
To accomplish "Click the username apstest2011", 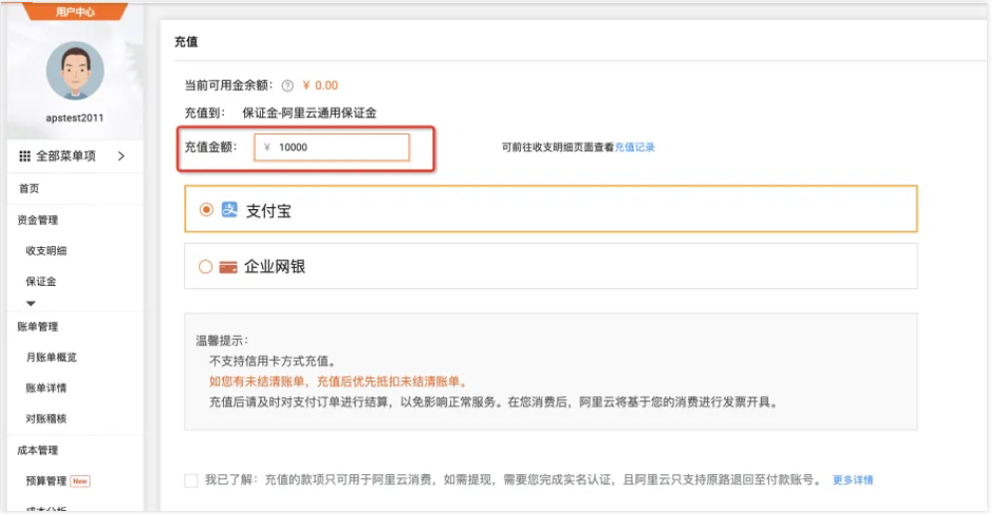I will (76, 118).
